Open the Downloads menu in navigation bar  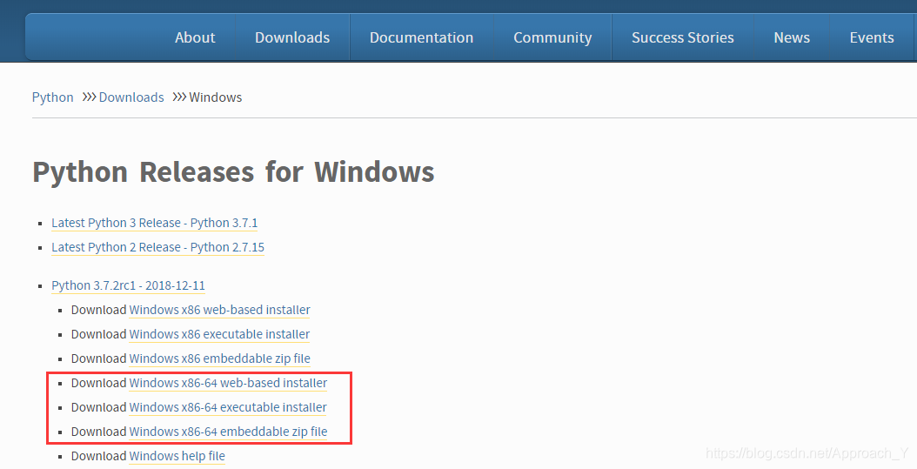[x=292, y=37]
